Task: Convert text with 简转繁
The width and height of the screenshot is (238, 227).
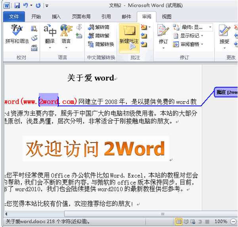Action: click(x=99, y=36)
